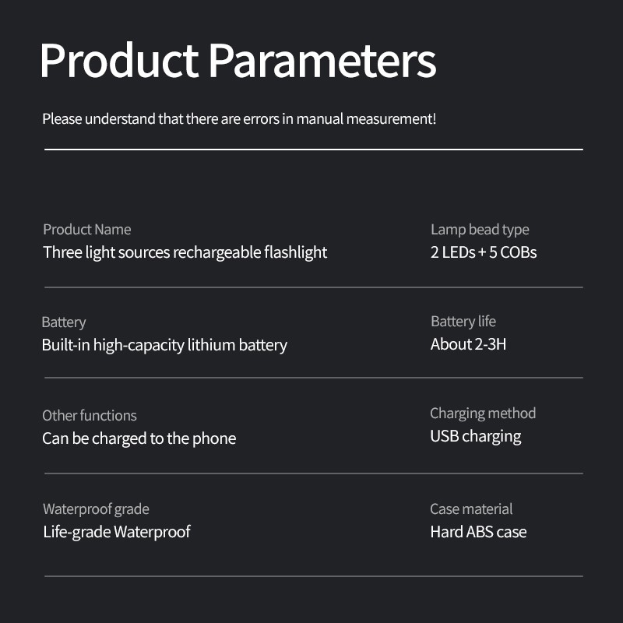
Task: Select "Built-in high-capacity lithium battery" text
Action: (164, 345)
